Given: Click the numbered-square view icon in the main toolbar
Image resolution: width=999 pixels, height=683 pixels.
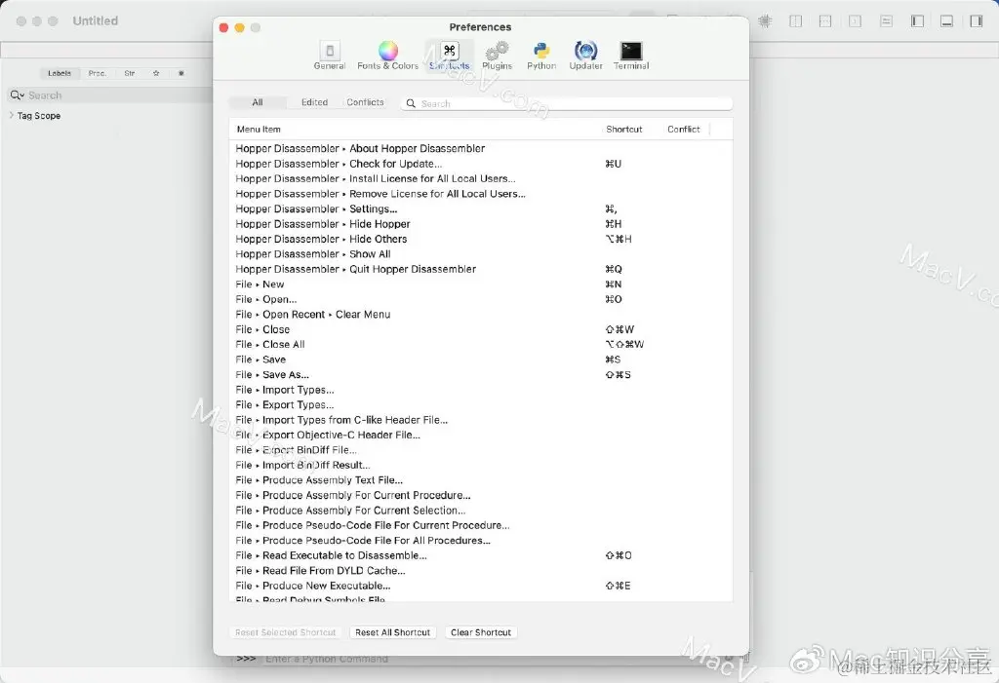Looking at the screenshot, I should click(x=855, y=21).
